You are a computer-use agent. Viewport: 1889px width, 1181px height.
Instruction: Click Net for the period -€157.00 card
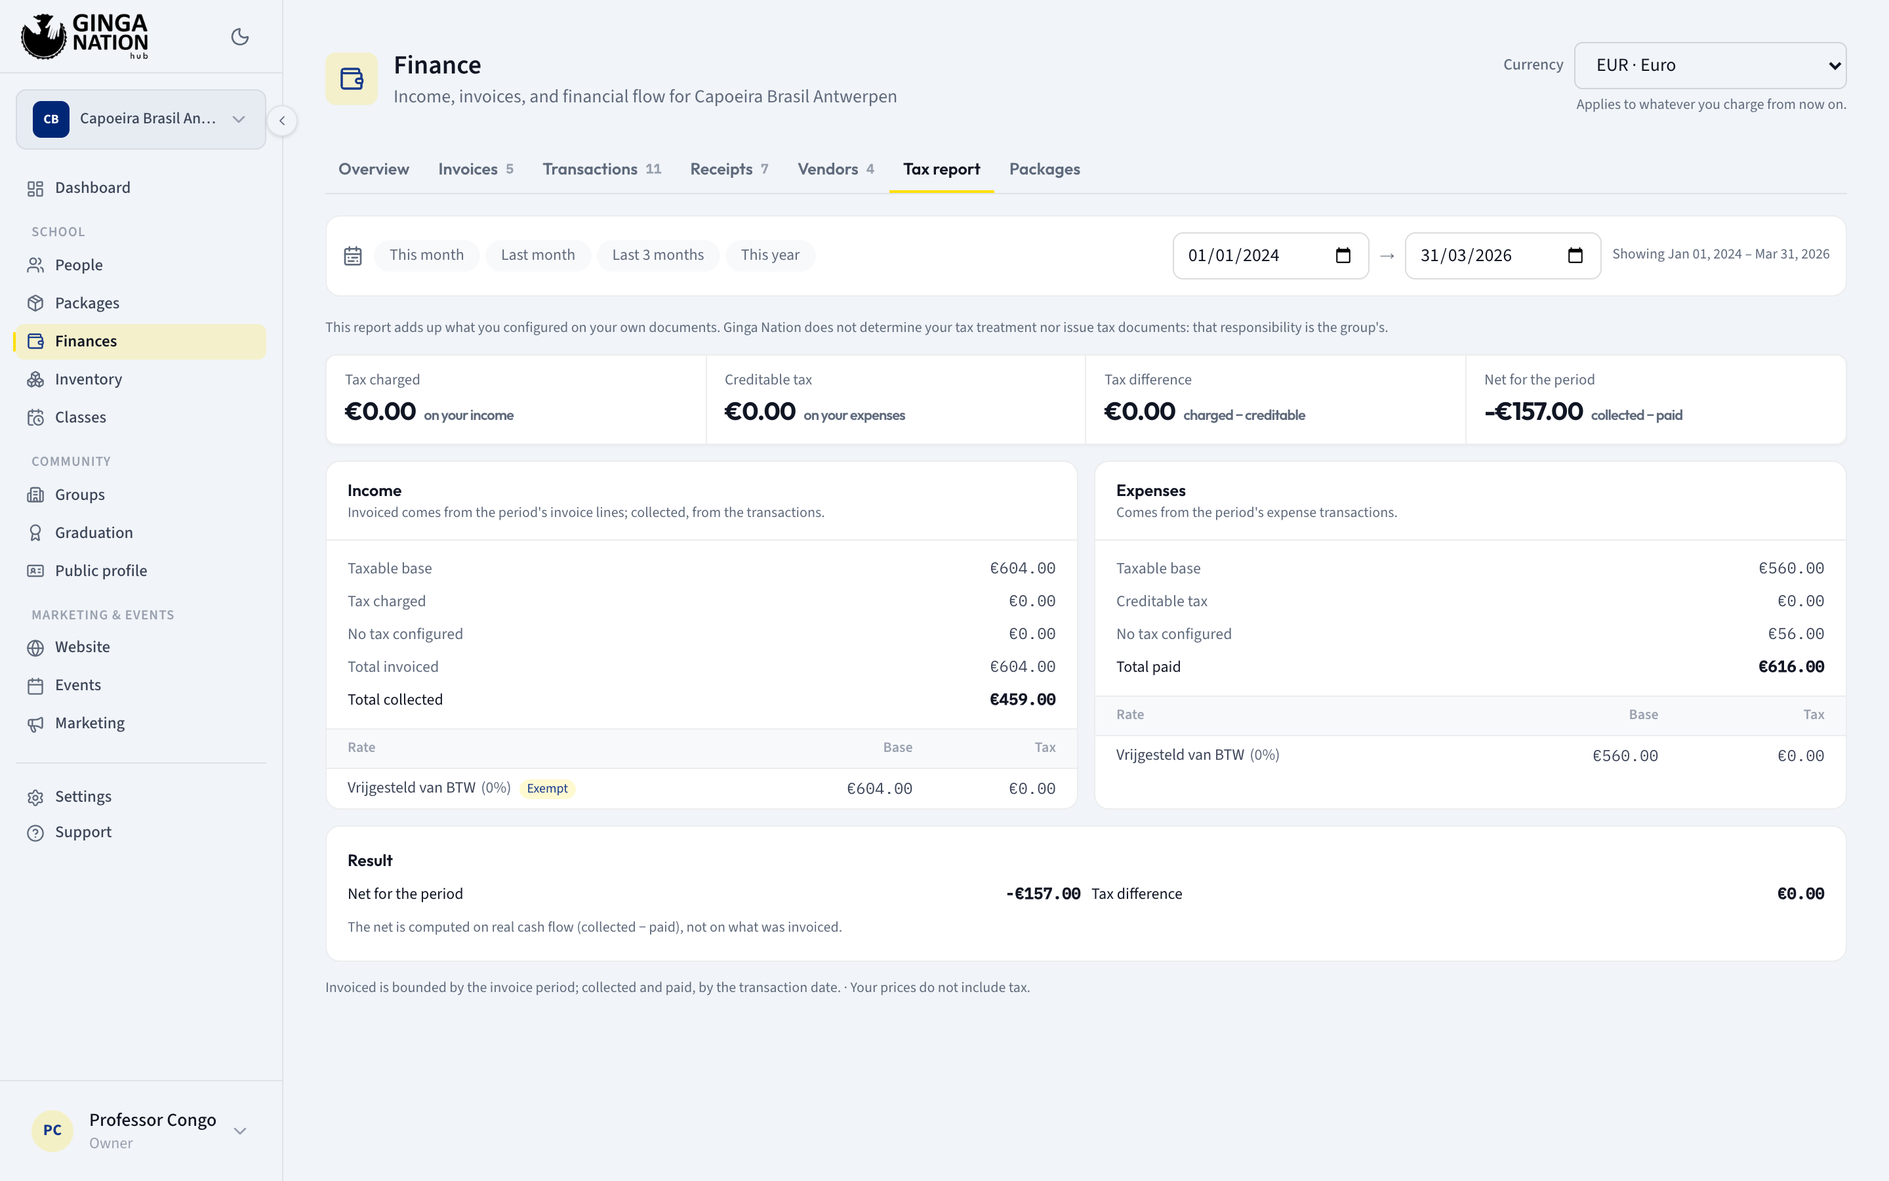[x=1655, y=400]
